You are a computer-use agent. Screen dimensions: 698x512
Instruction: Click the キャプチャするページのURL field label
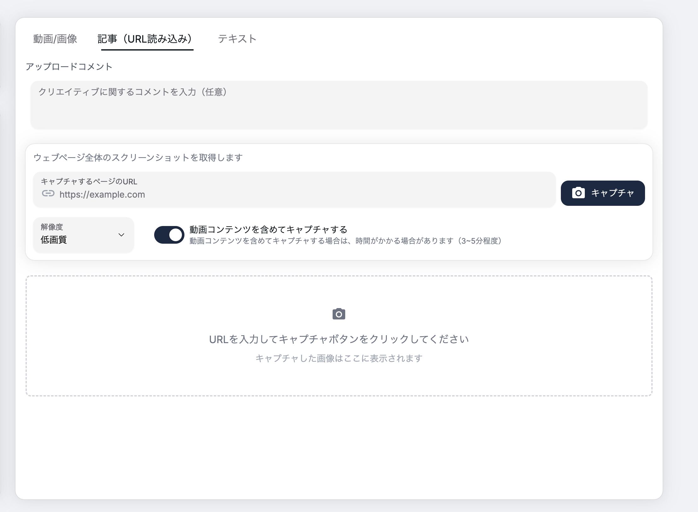pos(89,182)
